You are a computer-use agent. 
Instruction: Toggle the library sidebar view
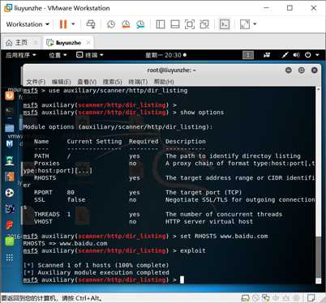pyautogui.click(x=161, y=24)
